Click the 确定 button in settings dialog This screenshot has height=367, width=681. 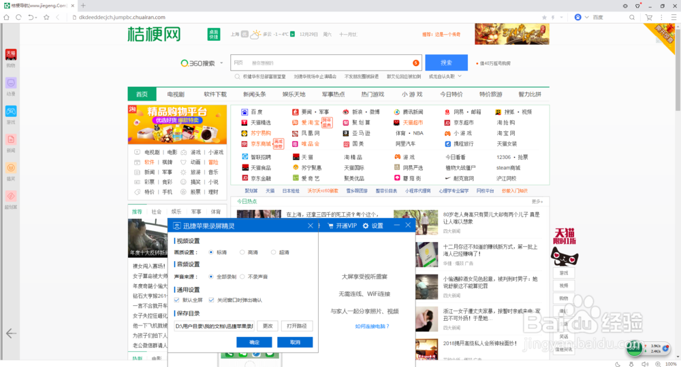(x=254, y=343)
